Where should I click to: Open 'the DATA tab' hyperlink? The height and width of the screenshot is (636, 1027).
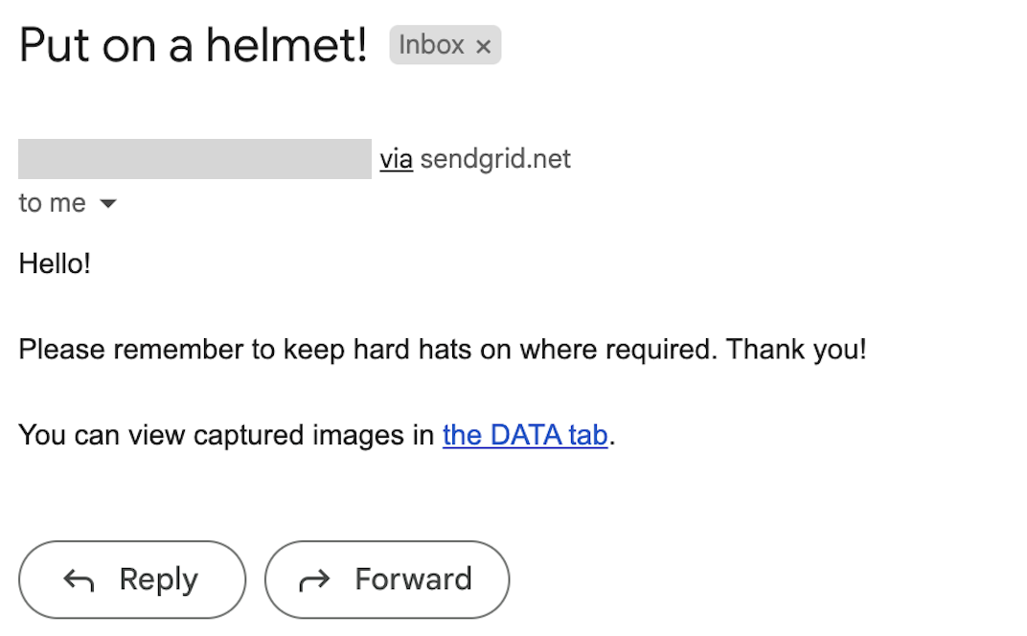524,435
